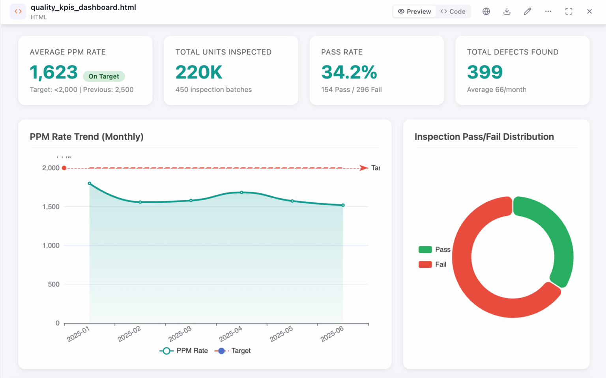Click the TOTAL DEFECTS FOUND card title
Screen dimensions: 606x378
(513, 52)
